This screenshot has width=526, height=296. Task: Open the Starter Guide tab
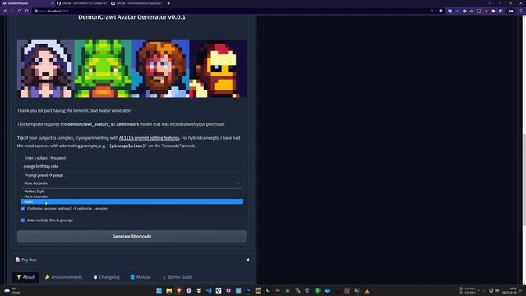click(177, 277)
